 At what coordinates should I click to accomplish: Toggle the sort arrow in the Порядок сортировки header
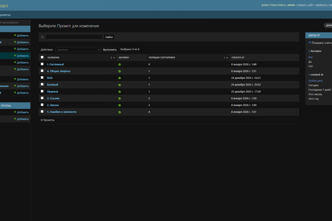pyautogui.click(x=227, y=58)
